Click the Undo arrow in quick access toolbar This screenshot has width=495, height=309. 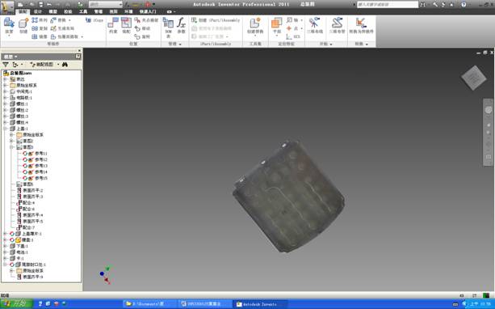coord(49,4)
